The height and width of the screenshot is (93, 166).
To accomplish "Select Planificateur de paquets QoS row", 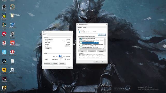I will point(88,41).
